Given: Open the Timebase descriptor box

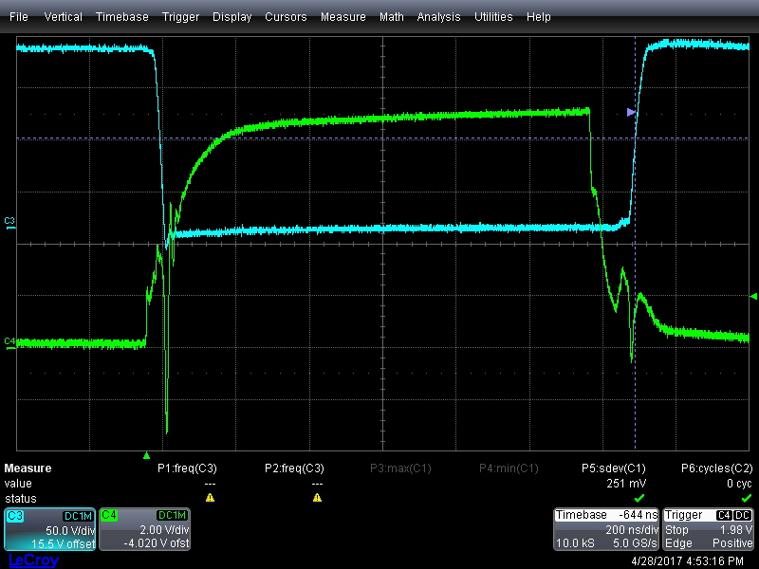Looking at the screenshot, I should point(606,529).
